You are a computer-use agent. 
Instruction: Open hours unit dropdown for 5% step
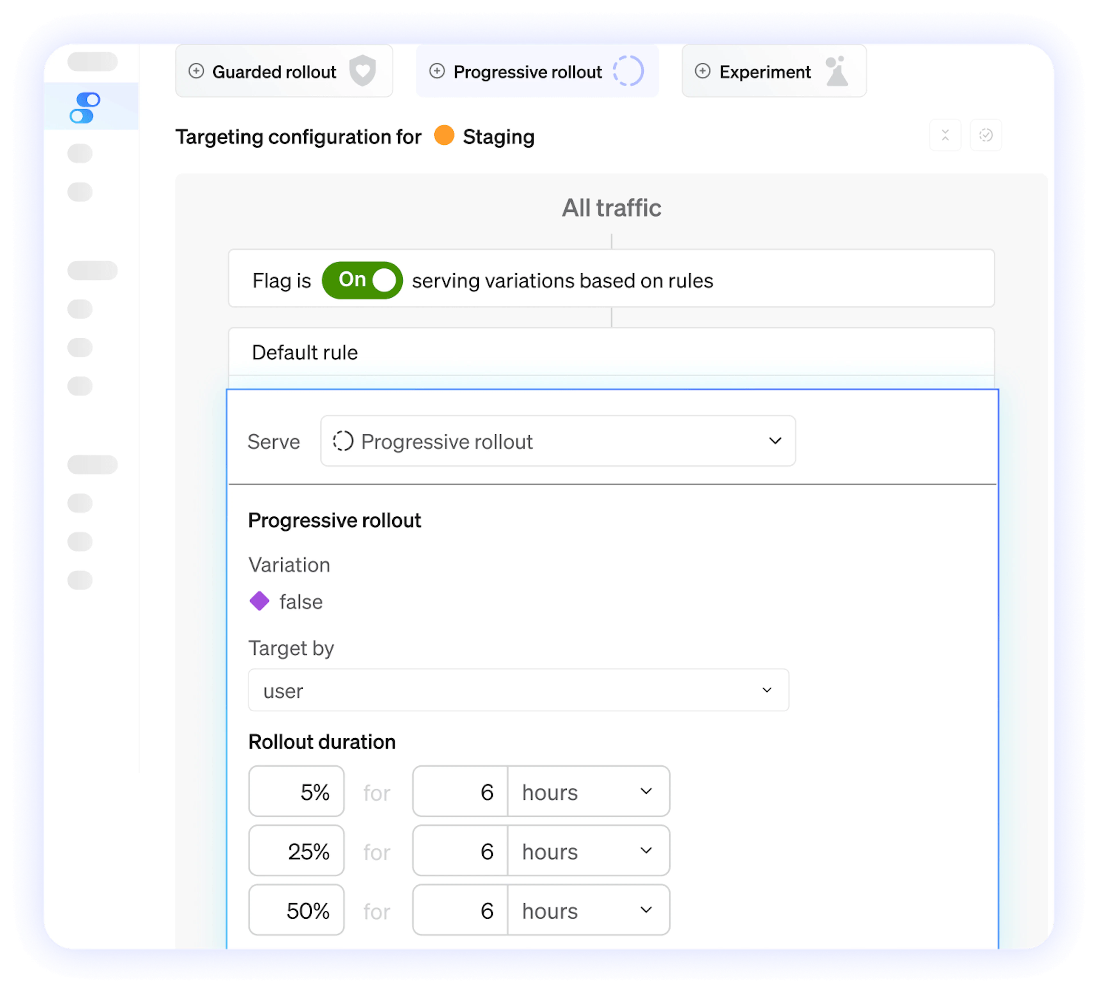(588, 791)
